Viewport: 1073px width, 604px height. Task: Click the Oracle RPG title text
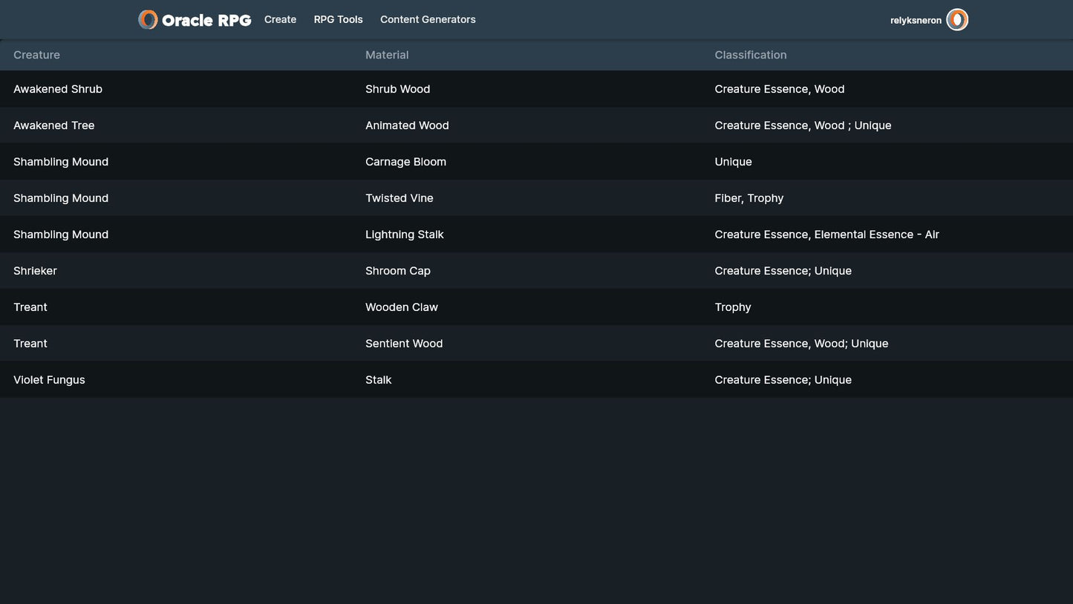(x=206, y=21)
